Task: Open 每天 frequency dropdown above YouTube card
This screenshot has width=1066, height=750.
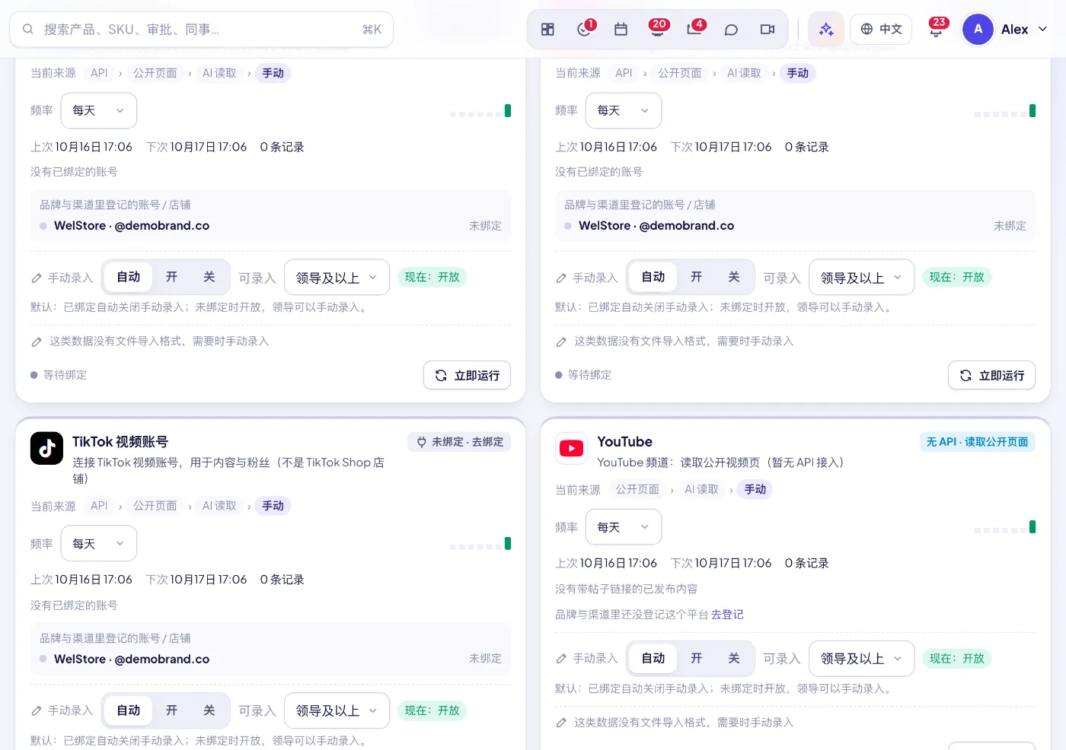Action: tap(624, 111)
